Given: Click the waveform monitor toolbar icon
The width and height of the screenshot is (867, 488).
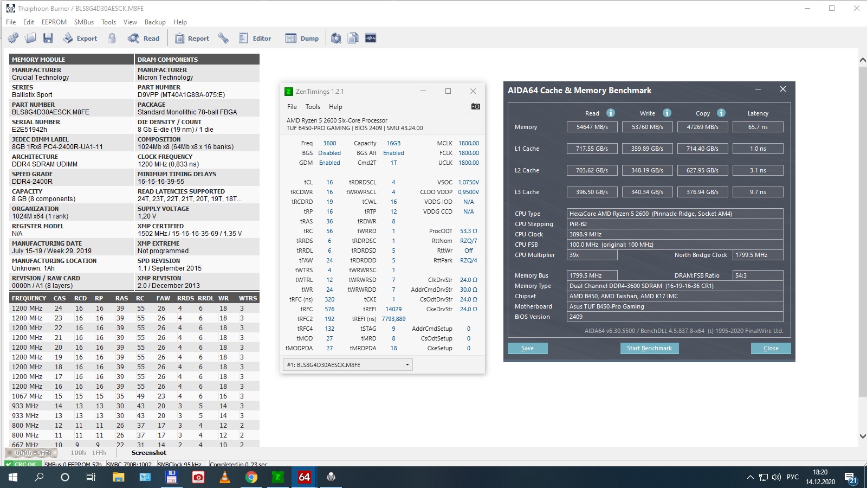Looking at the screenshot, I should coord(371,38).
